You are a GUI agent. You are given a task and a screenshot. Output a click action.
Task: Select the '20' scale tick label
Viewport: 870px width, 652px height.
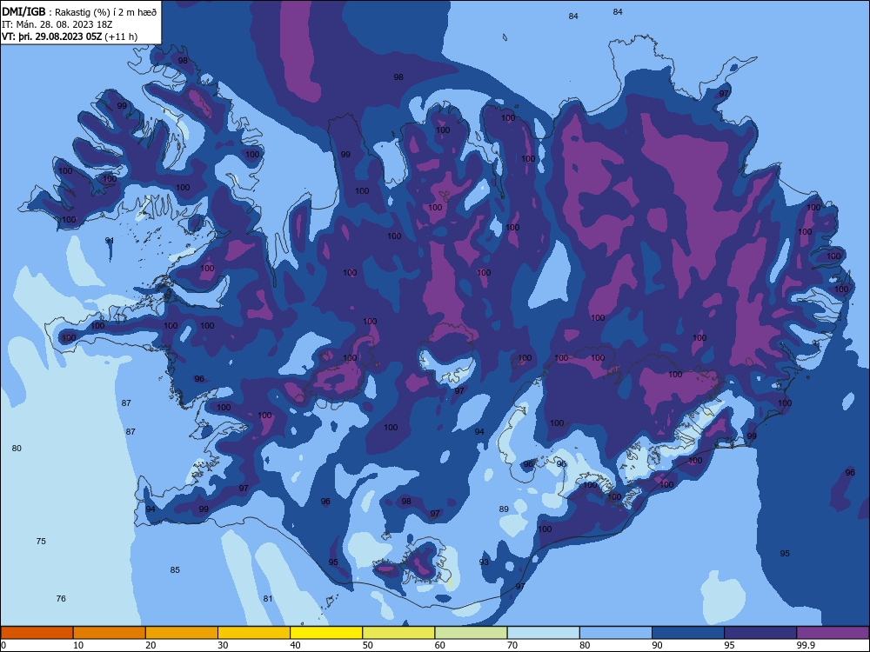pos(151,645)
